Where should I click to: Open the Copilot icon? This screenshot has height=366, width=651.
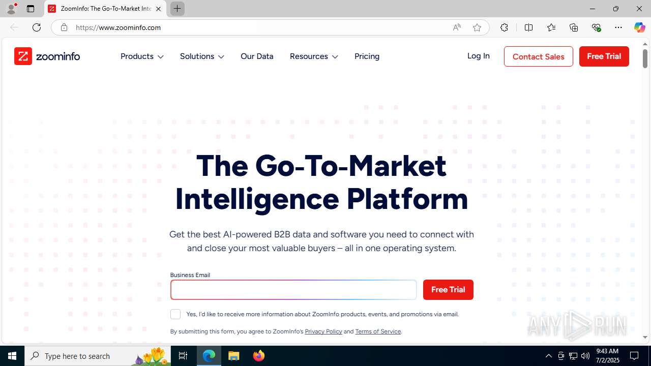coord(639,27)
